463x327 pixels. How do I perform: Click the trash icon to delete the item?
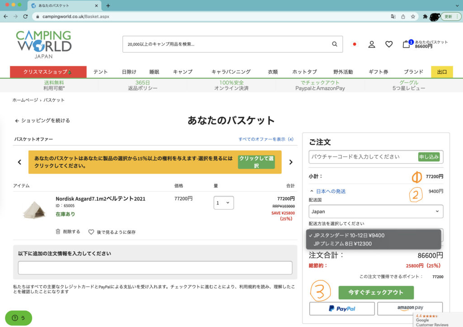coord(58,232)
